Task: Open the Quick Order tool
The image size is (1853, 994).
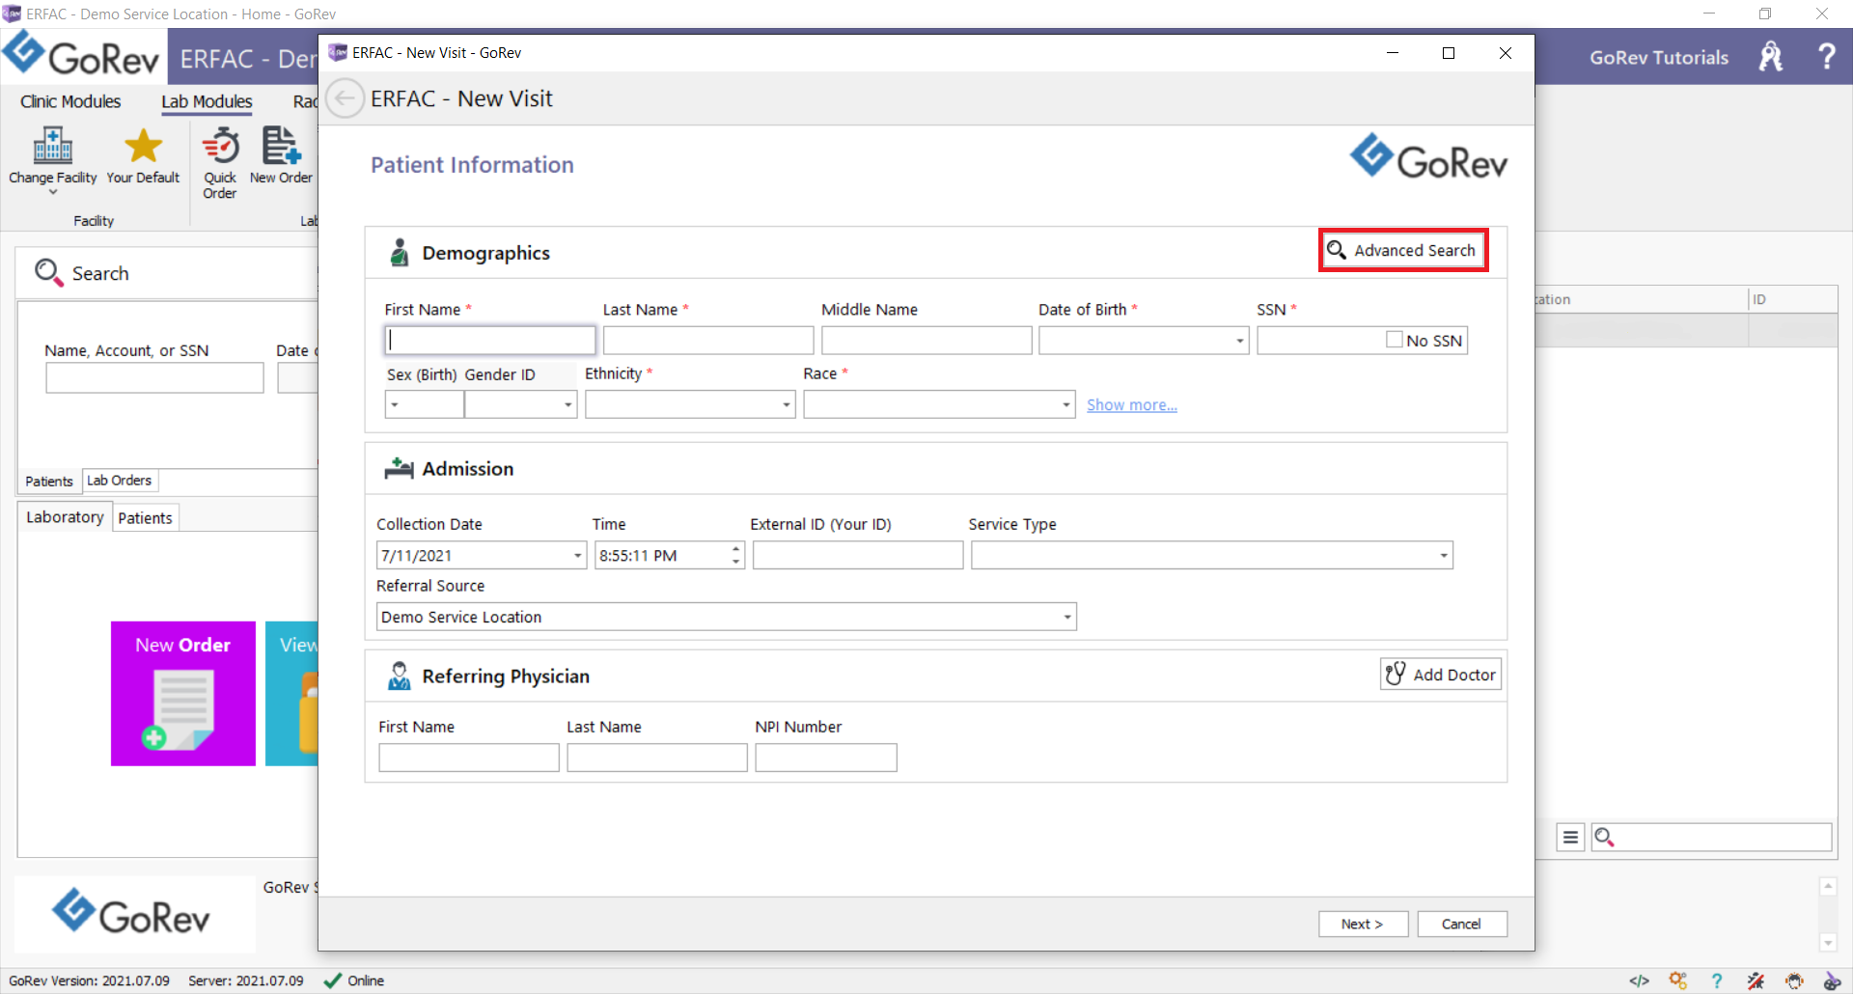Action: pos(220,163)
